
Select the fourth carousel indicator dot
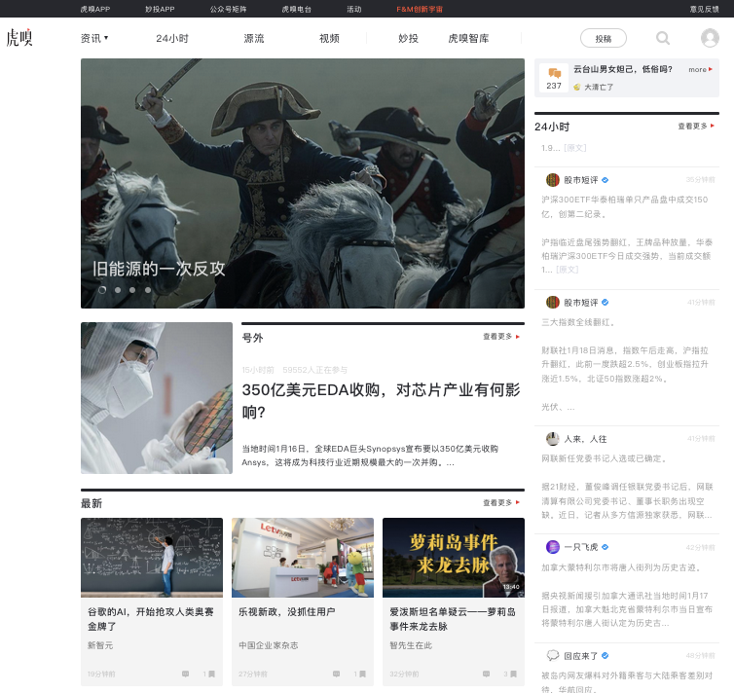point(148,290)
